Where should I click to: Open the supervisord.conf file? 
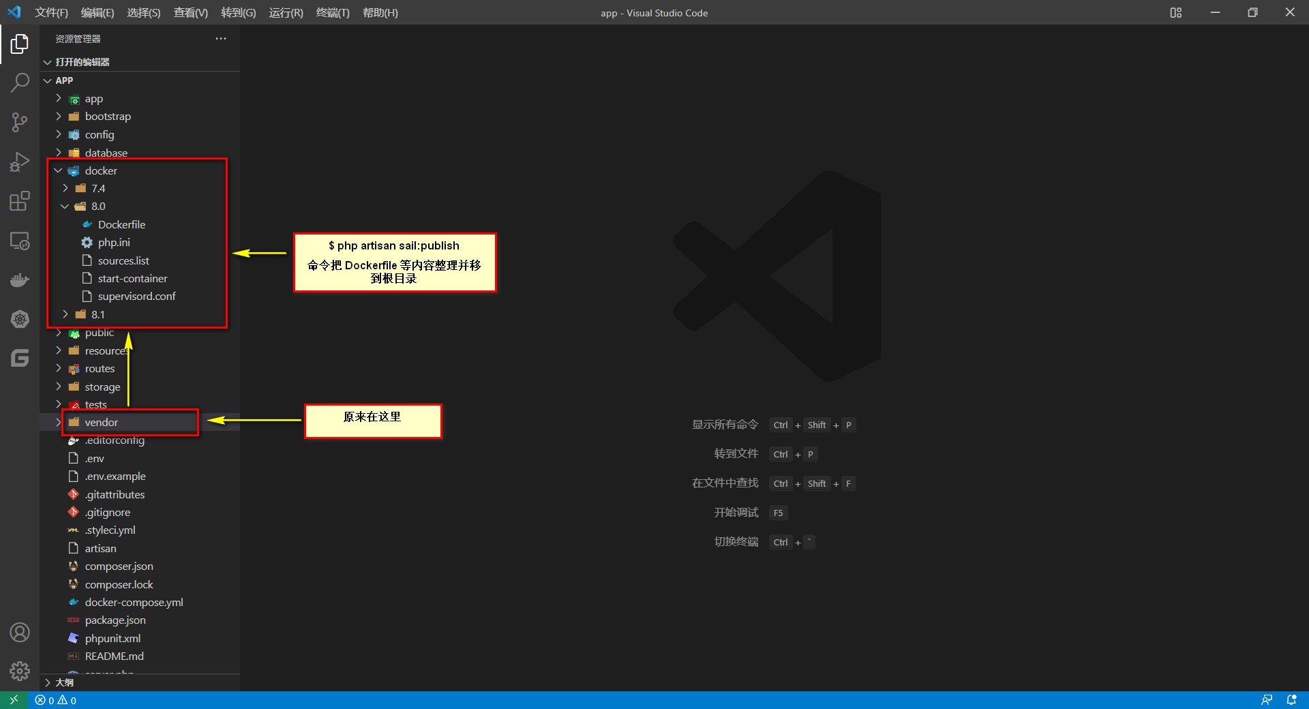point(140,296)
